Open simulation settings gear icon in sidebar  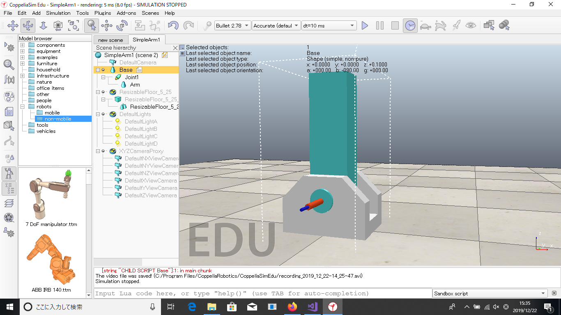coord(9,47)
